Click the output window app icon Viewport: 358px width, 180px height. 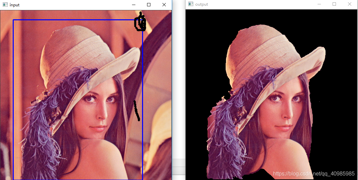coord(191,4)
